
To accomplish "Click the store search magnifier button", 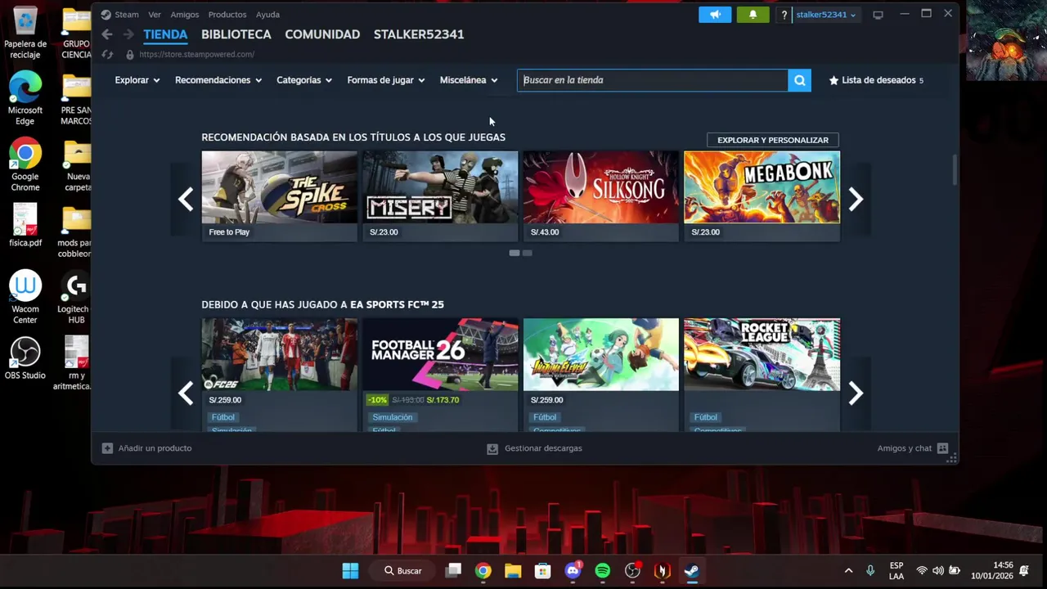I will [x=799, y=80].
